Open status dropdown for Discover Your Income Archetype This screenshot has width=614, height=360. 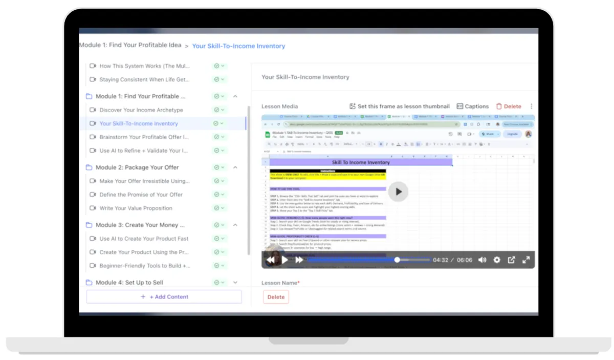click(220, 110)
